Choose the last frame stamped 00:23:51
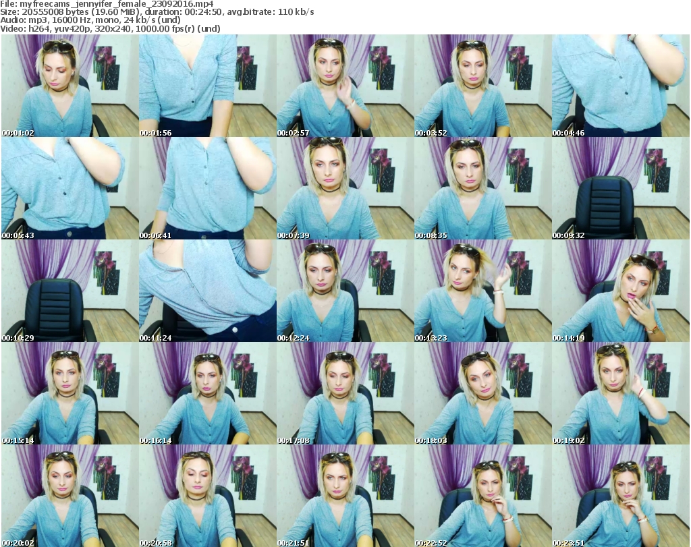691x547 pixels. [621, 496]
